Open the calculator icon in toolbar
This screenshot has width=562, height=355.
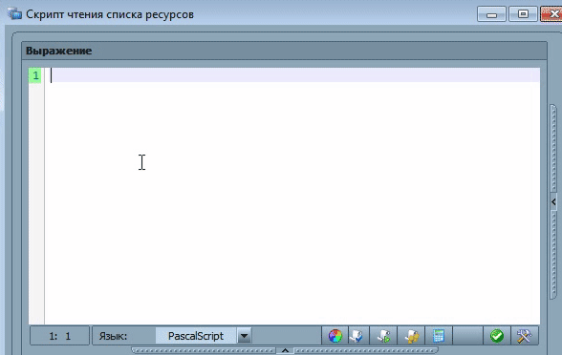(439, 336)
